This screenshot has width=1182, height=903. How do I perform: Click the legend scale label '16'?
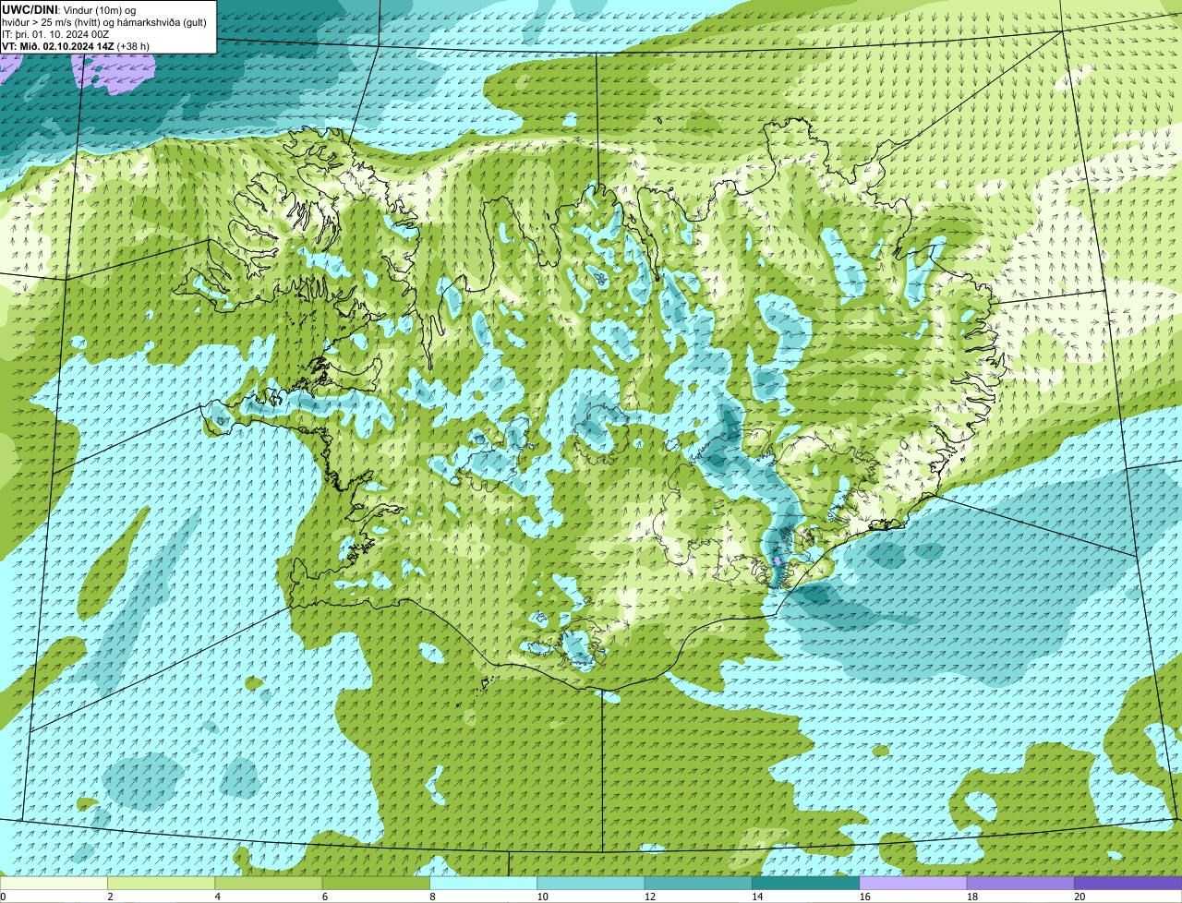click(864, 897)
